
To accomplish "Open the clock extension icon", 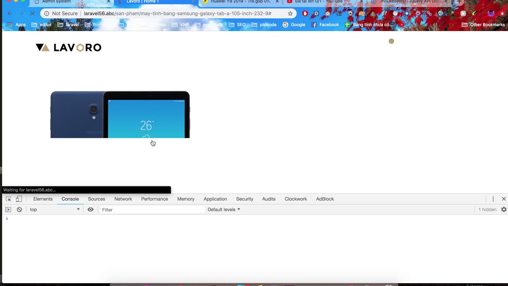I will (x=395, y=14).
